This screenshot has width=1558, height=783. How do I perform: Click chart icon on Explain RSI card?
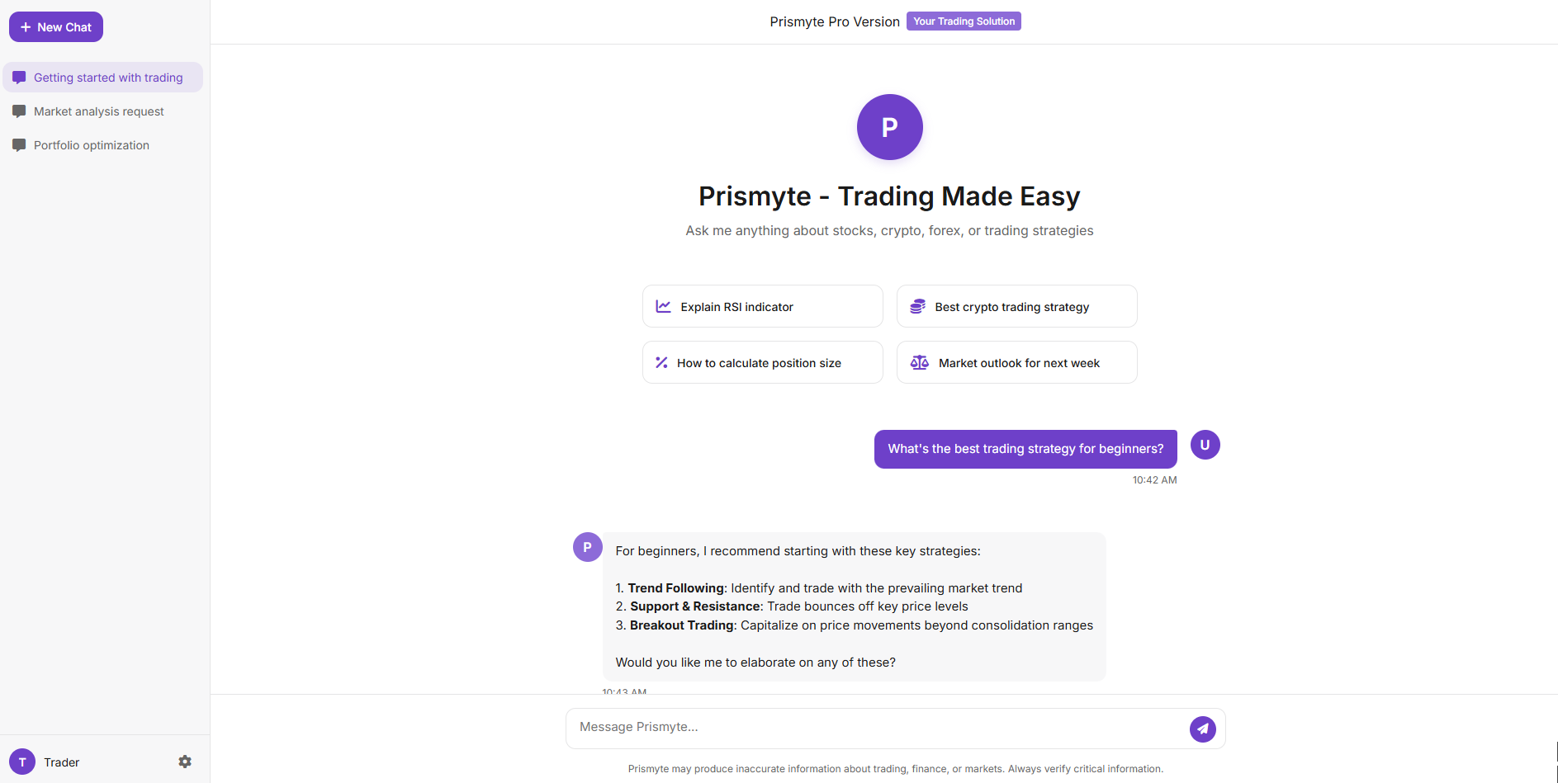(663, 306)
